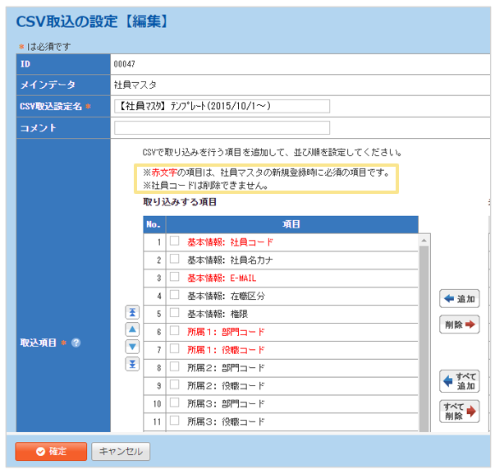
Task: Click the コメント input field
Action: pos(222,128)
